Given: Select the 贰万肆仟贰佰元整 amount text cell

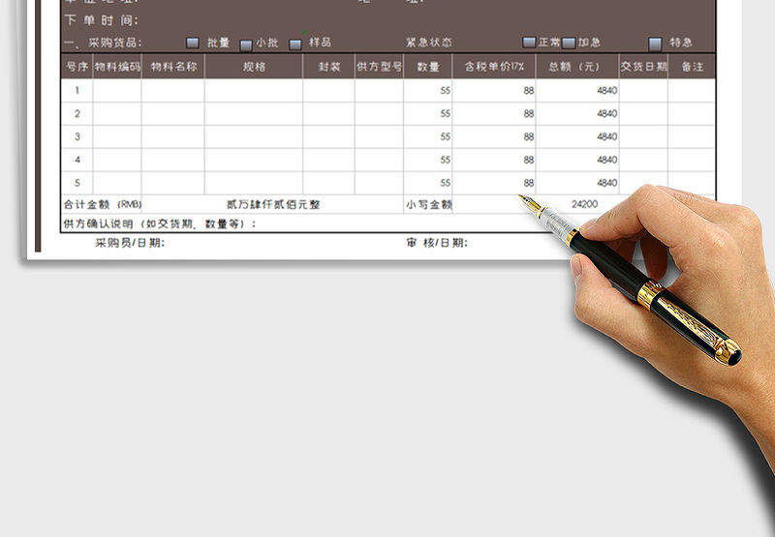Looking at the screenshot, I should pos(273,204).
